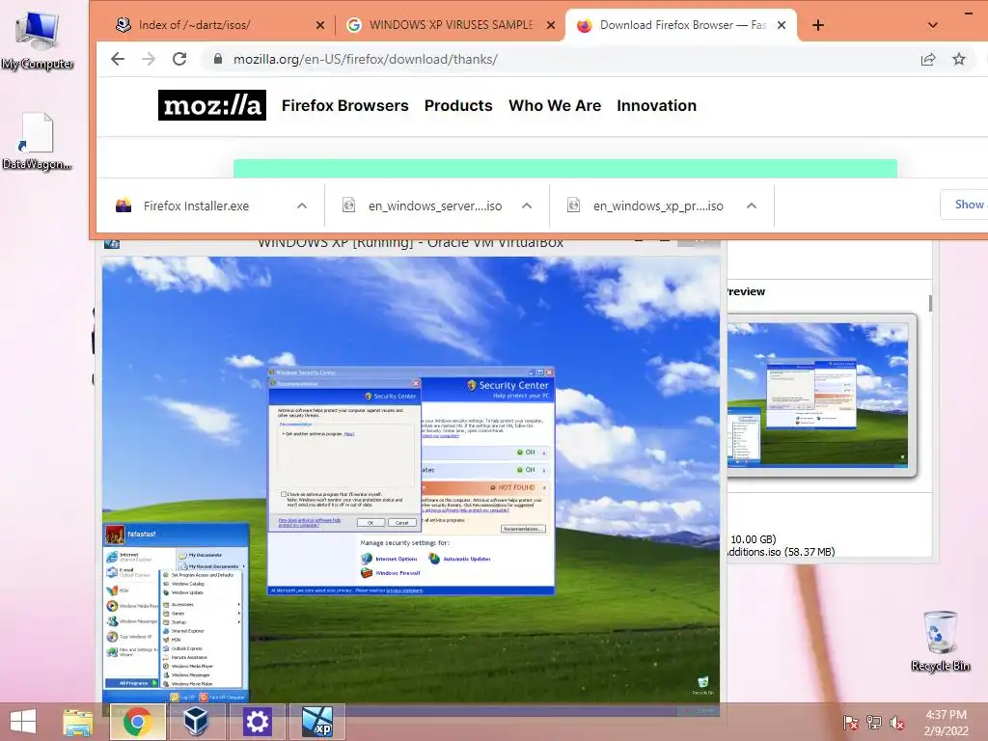Bookmark this page with the star icon
Viewport: 988px width, 741px height.
tap(959, 59)
